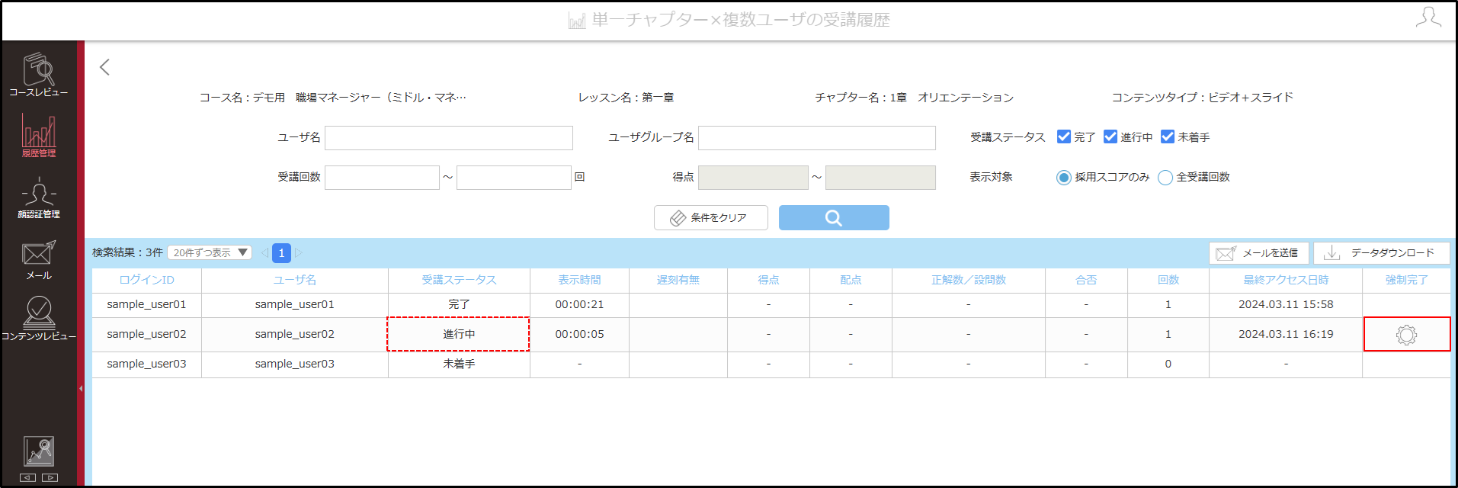Click the previous page arrow in pagination
Image resolution: width=1458 pixels, height=488 pixels.
coord(264,252)
